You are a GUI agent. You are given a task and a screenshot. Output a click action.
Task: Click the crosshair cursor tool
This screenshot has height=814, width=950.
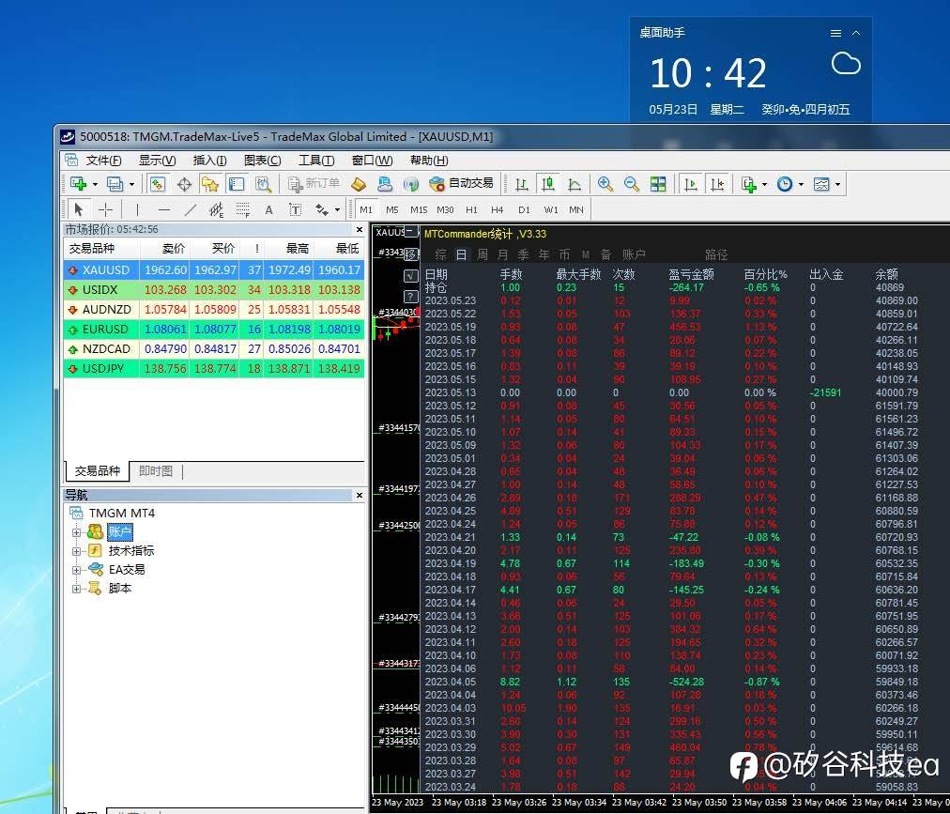coord(105,209)
